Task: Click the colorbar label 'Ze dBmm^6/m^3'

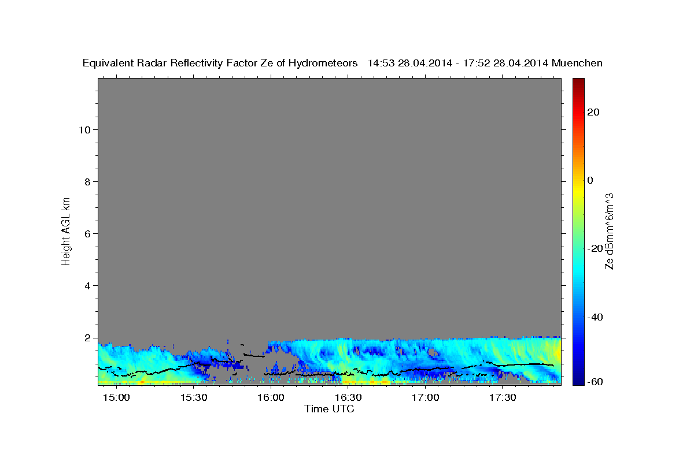Action: pyautogui.click(x=609, y=231)
